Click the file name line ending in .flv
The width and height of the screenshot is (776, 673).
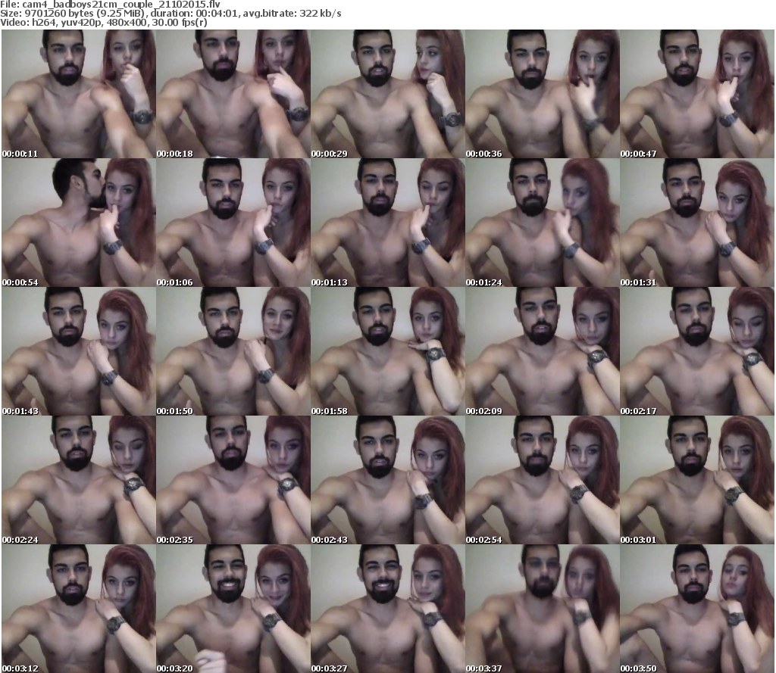[111, 5]
